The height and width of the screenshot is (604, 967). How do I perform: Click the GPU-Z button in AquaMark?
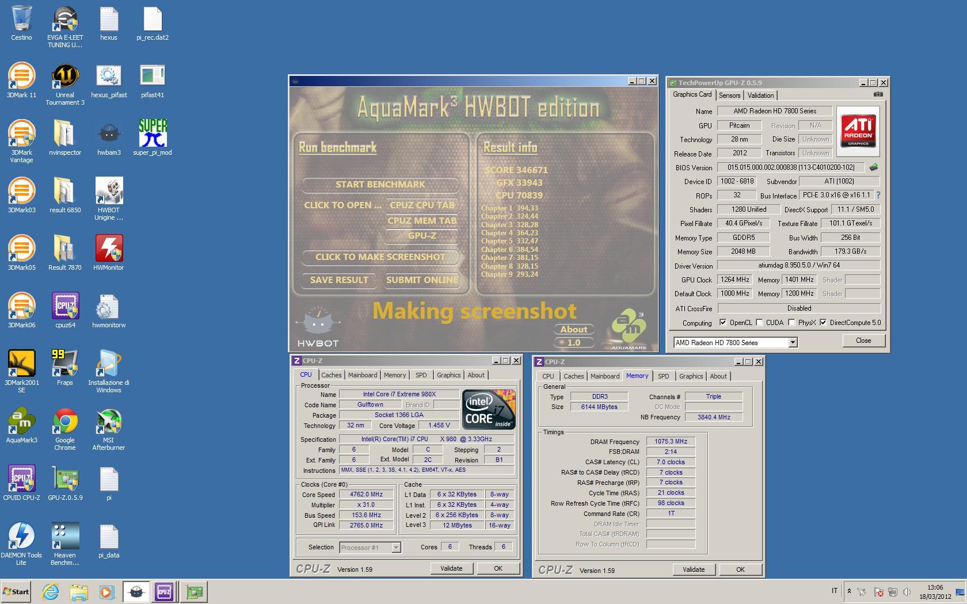[x=422, y=236]
